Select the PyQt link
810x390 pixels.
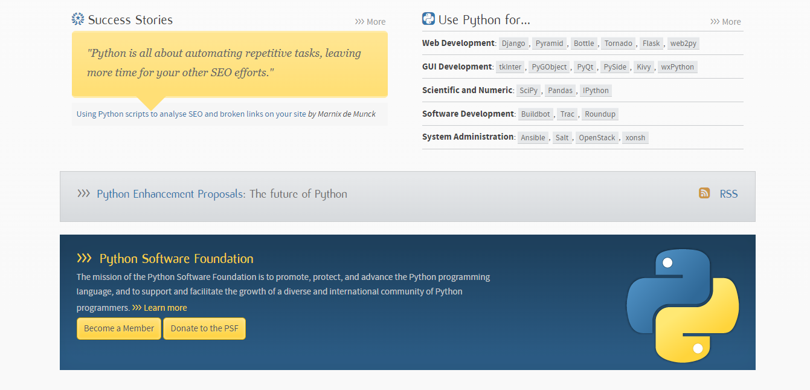(x=585, y=67)
